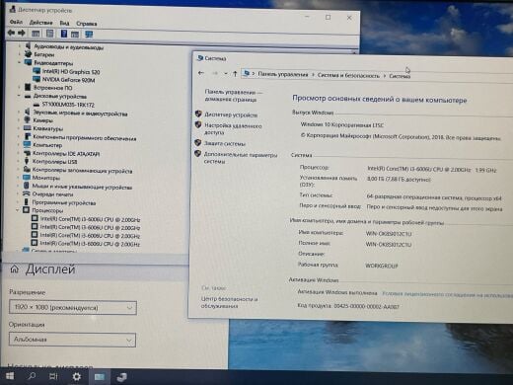The width and height of the screenshot is (513, 385).
Task: Open the Действие menu
Action: 40,23
